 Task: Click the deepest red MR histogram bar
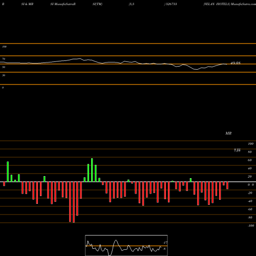74,202
